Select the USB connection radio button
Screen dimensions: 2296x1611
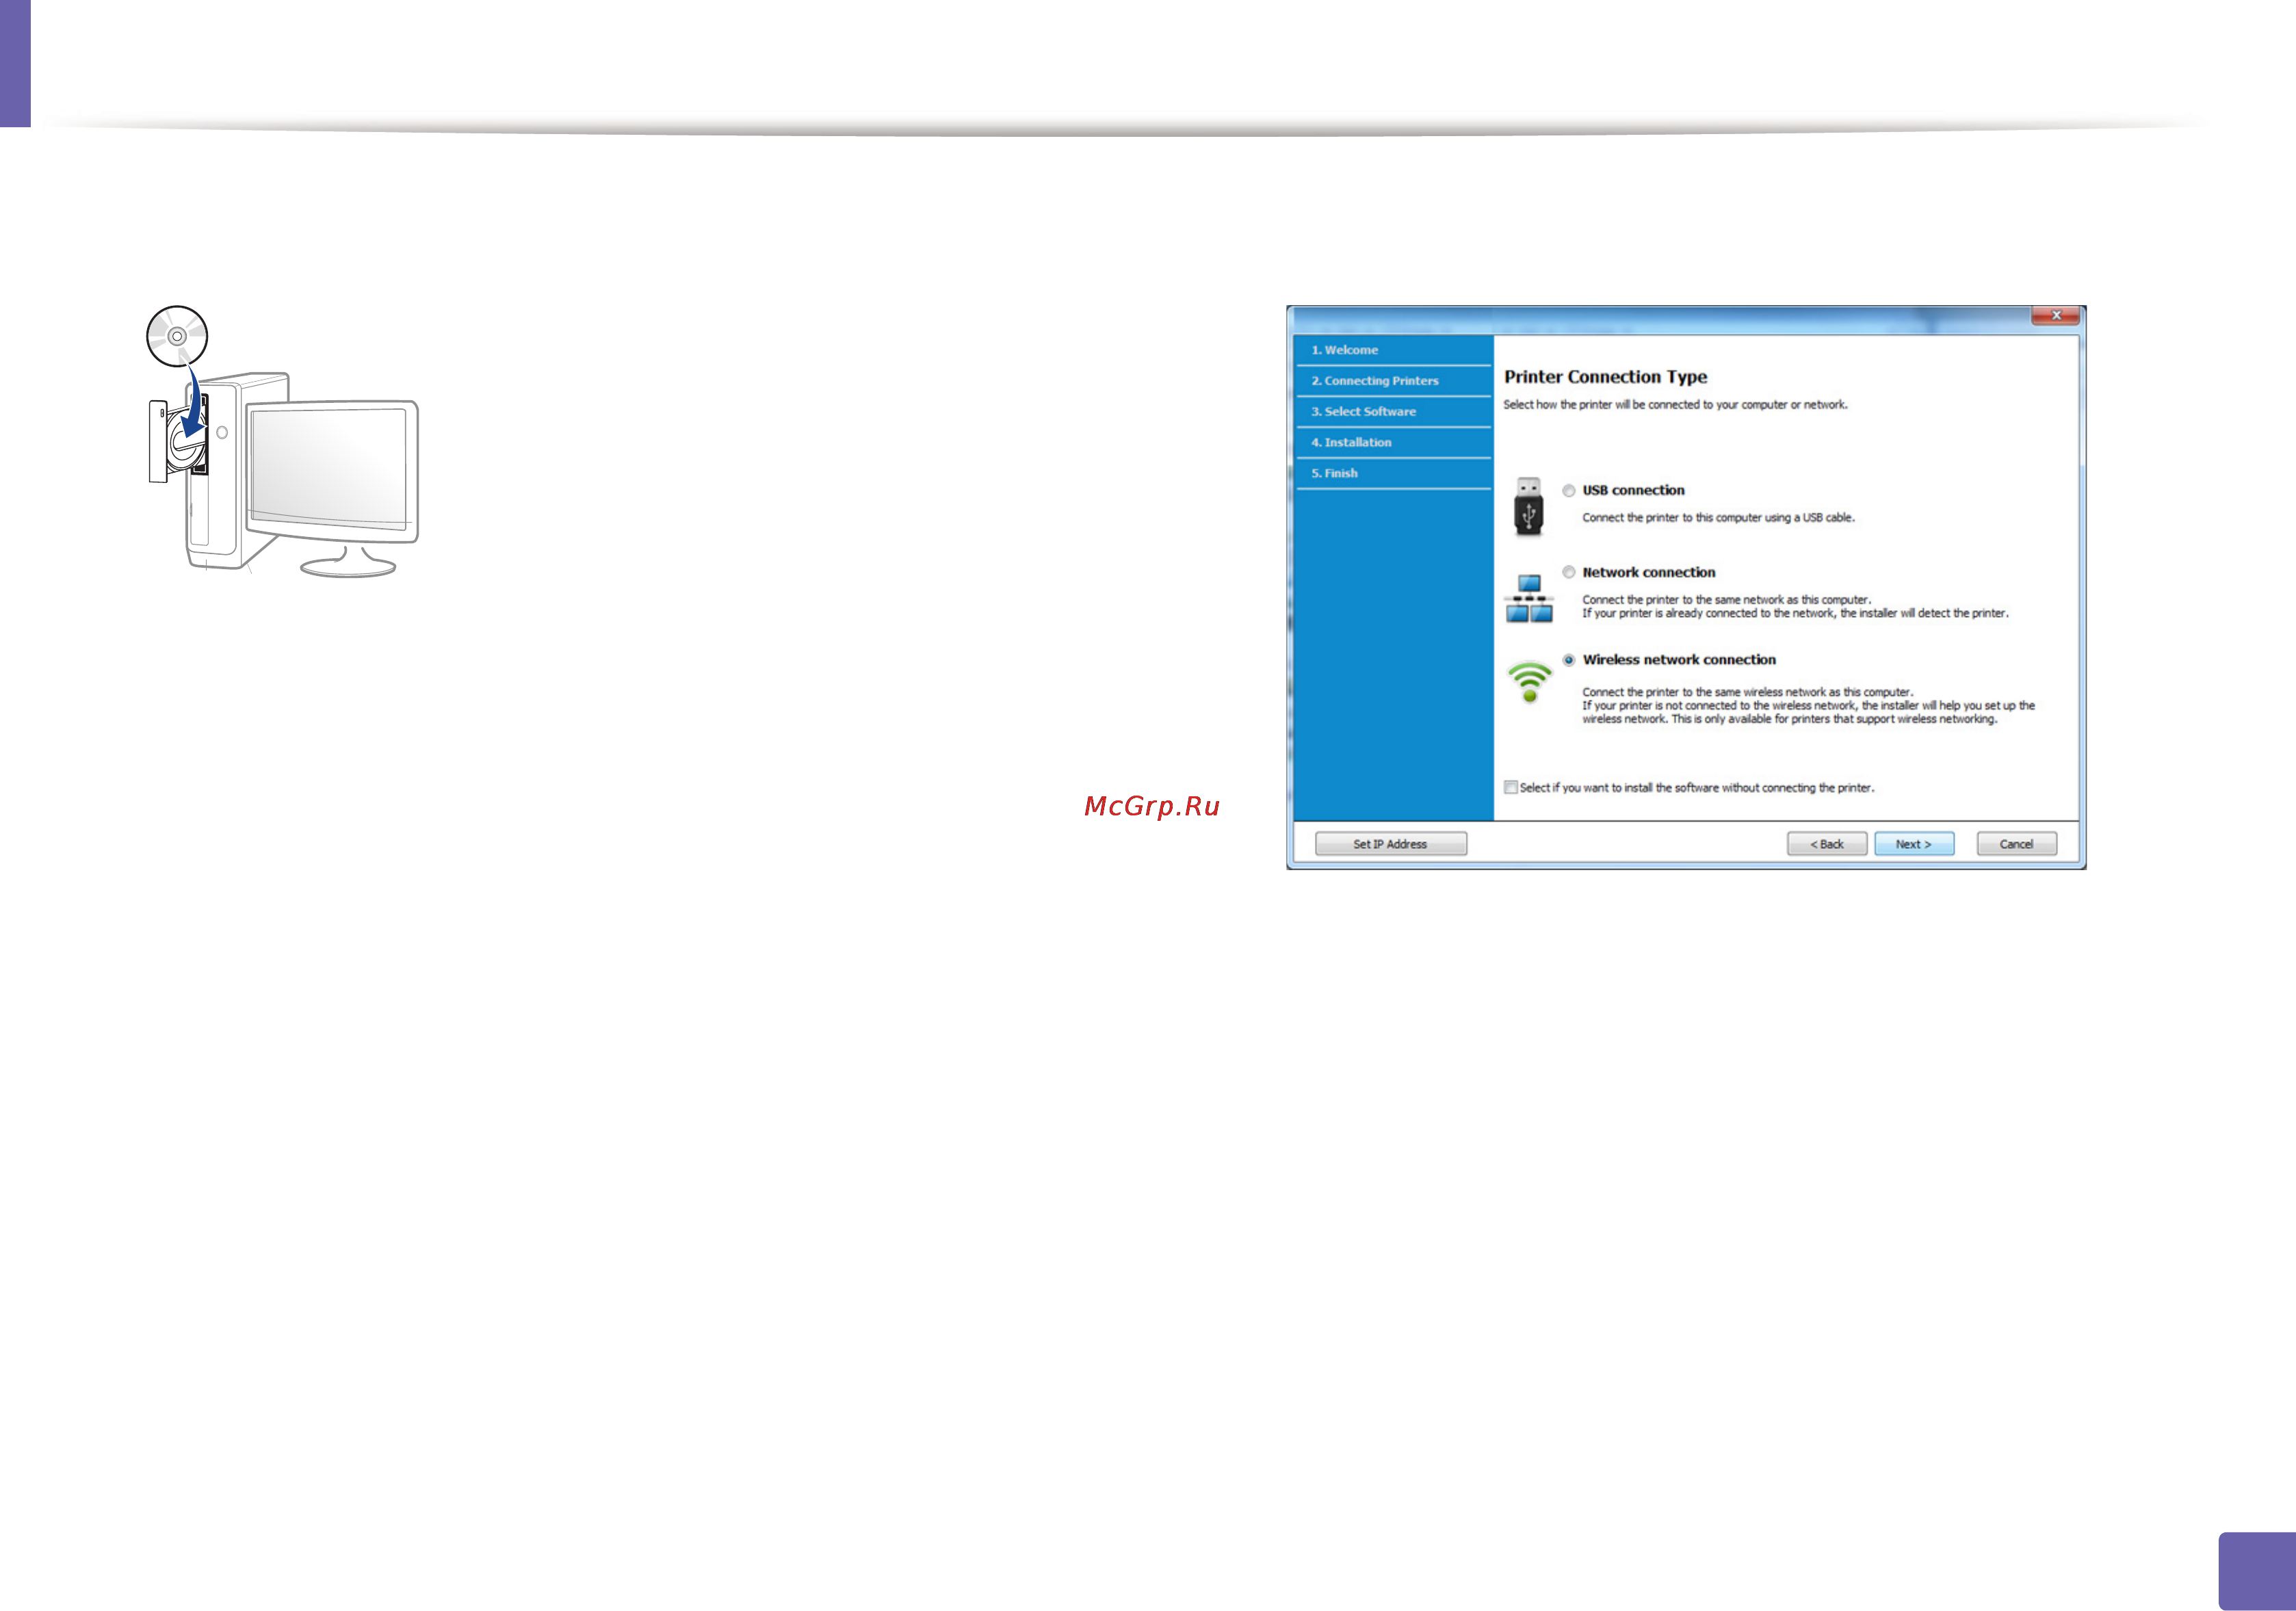tap(1568, 490)
